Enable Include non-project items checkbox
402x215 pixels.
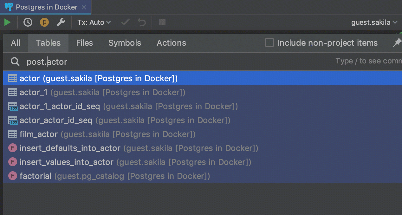pyautogui.click(x=269, y=43)
